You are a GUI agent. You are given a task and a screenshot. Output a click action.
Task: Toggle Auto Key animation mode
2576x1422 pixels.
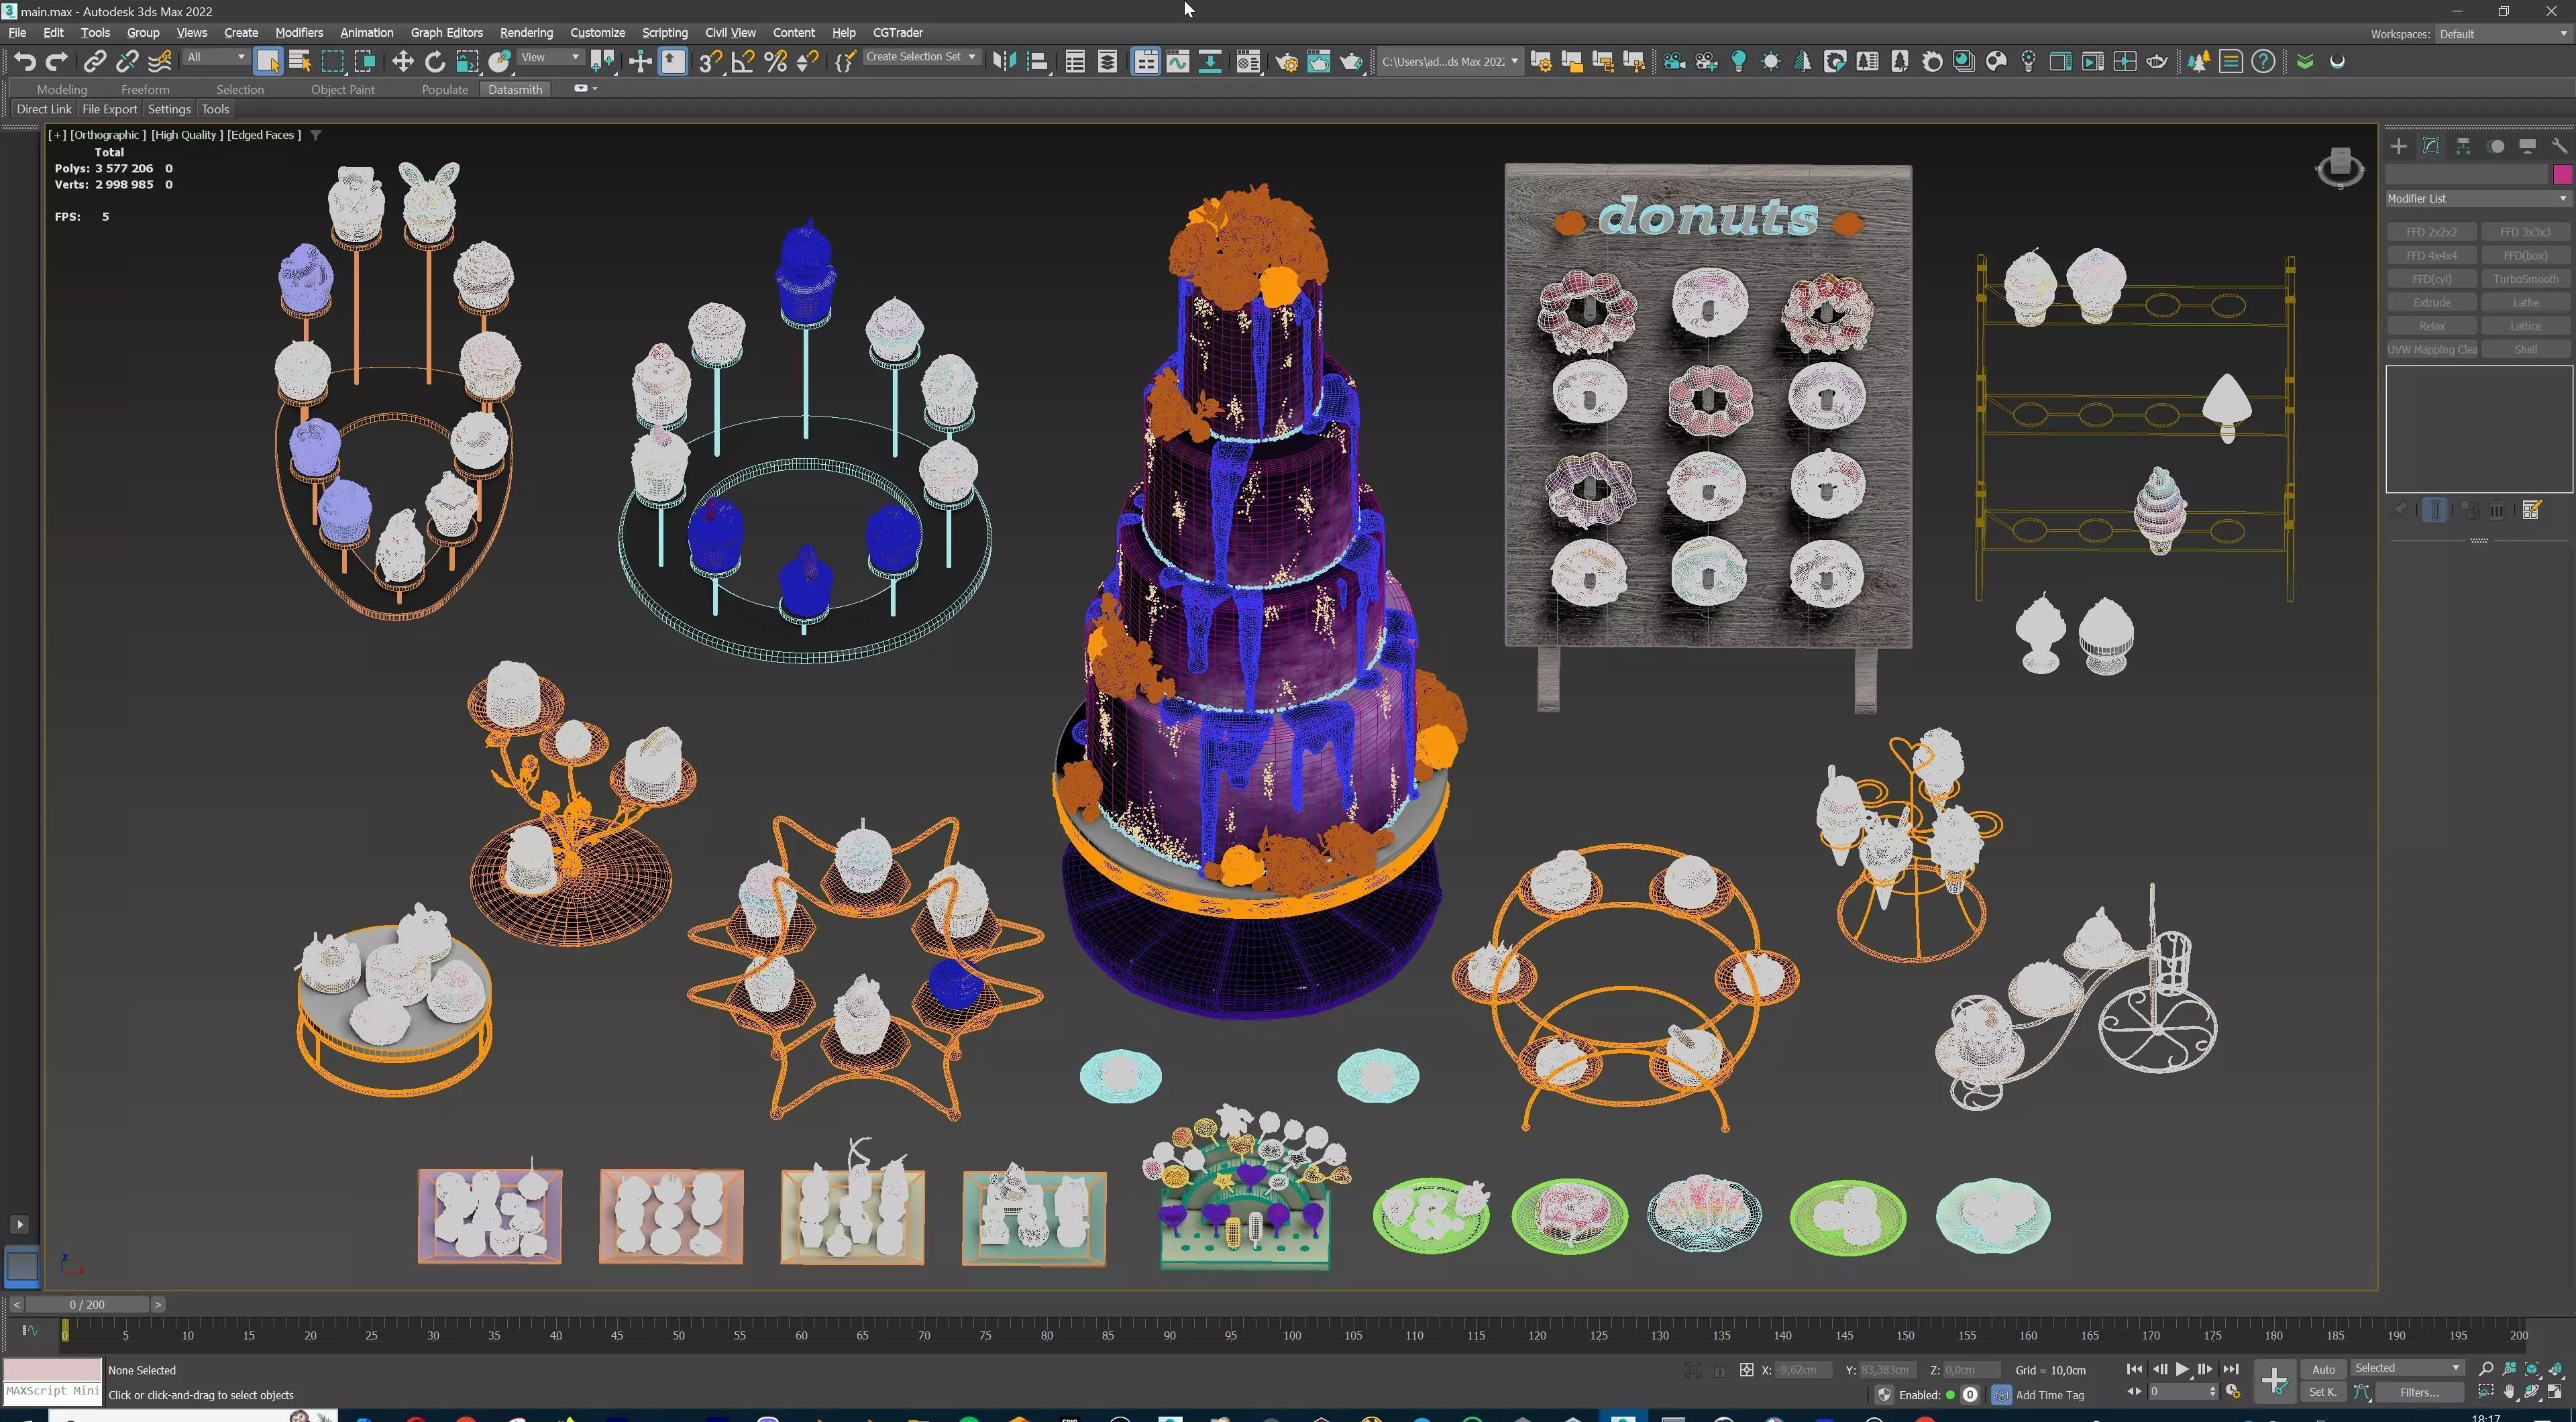(2323, 1369)
